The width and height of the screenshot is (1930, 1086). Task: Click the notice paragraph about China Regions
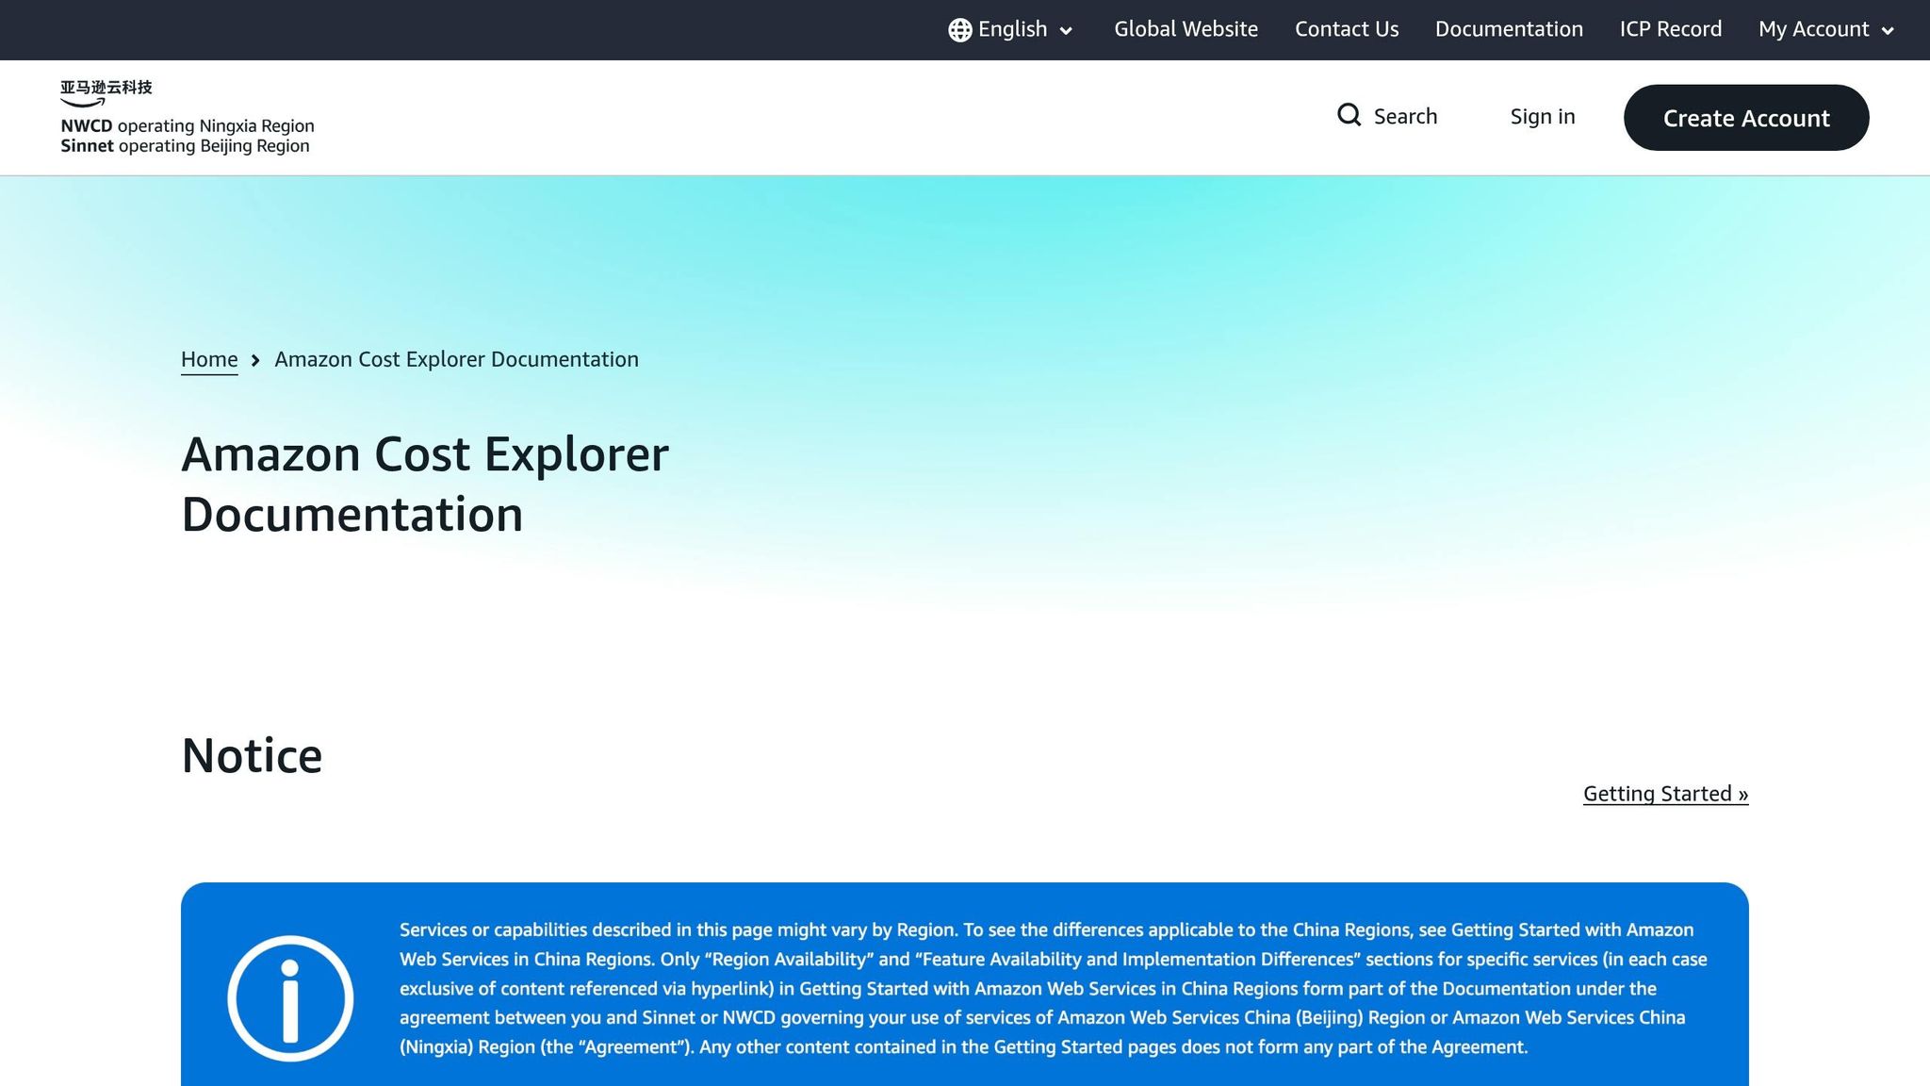1054,988
